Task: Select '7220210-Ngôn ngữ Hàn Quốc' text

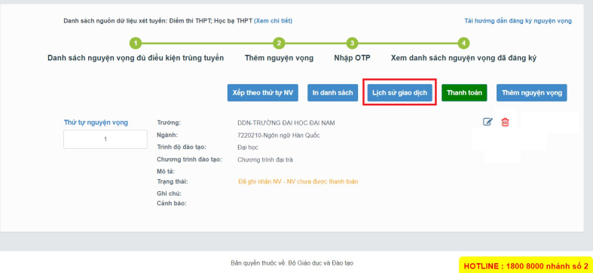Action: [x=279, y=135]
